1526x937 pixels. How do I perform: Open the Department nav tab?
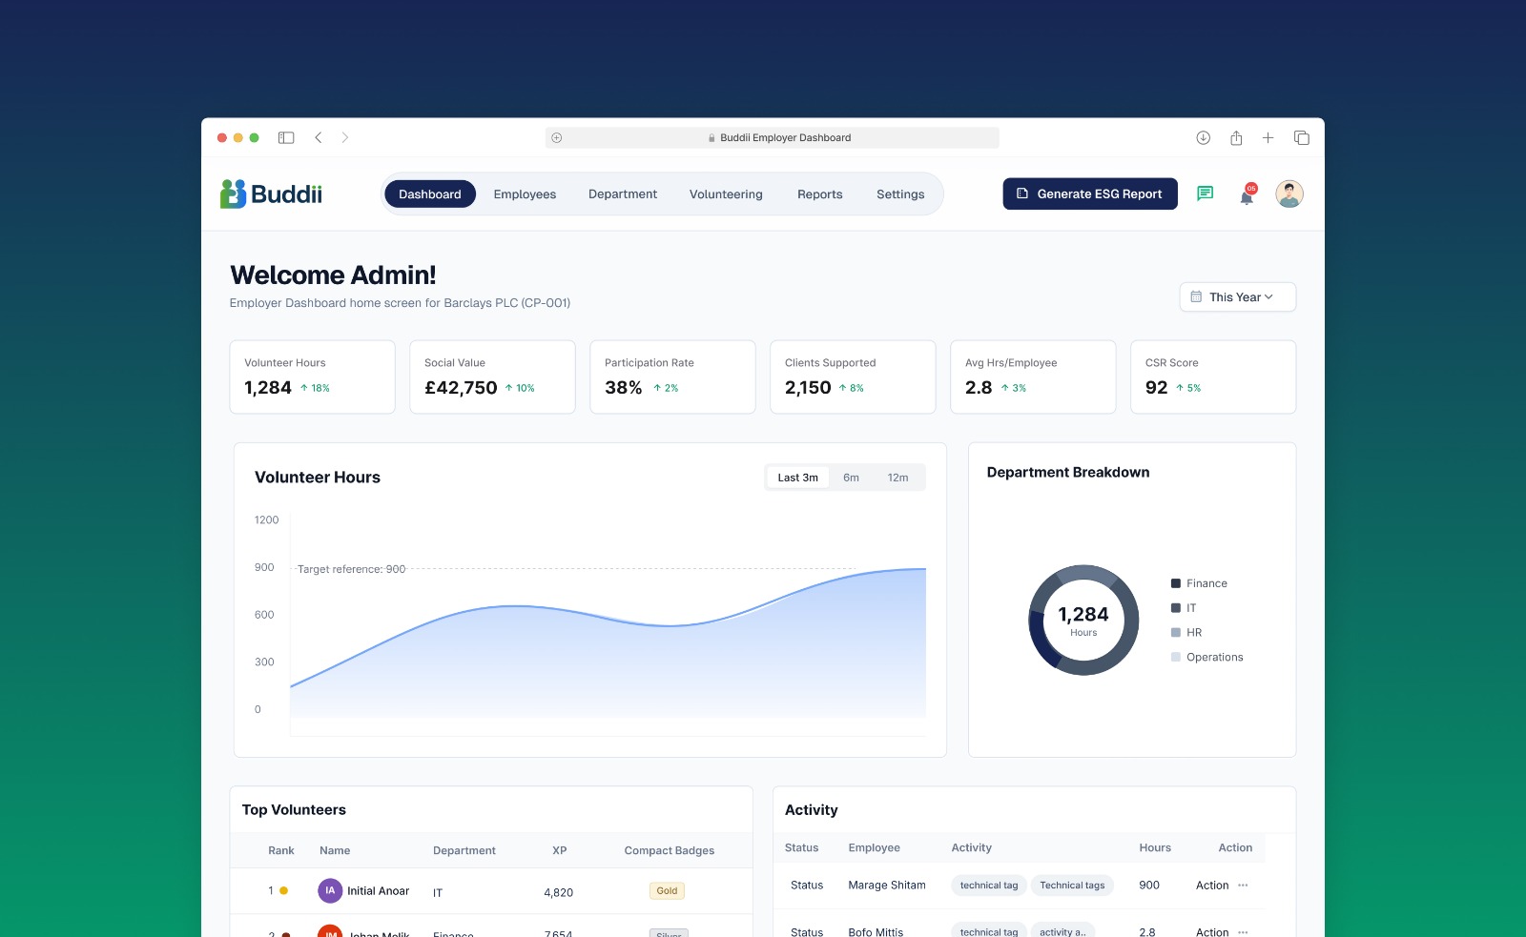point(623,194)
